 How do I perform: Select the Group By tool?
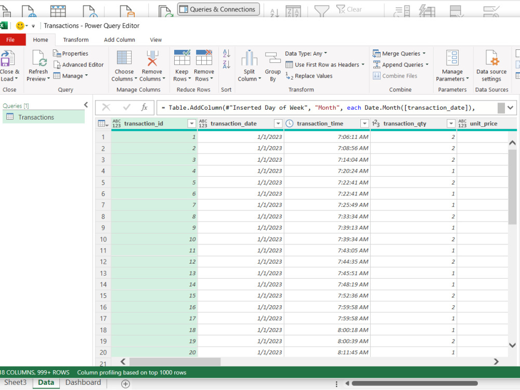[272, 67]
